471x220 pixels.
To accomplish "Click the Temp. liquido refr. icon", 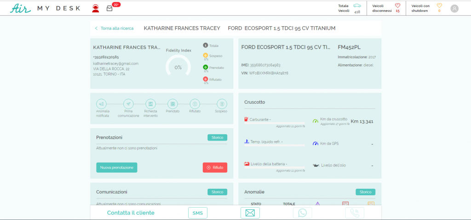I will point(247,141).
